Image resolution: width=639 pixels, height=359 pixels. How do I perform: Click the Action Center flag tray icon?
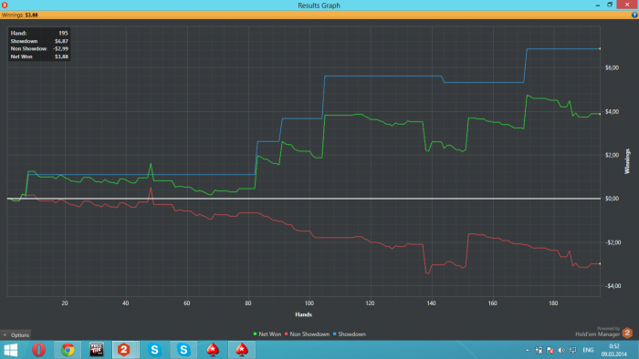(550, 350)
